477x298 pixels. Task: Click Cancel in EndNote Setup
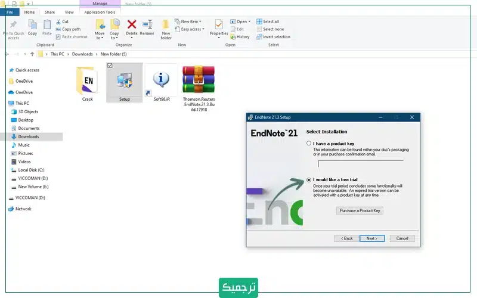[x=402, y=238]
